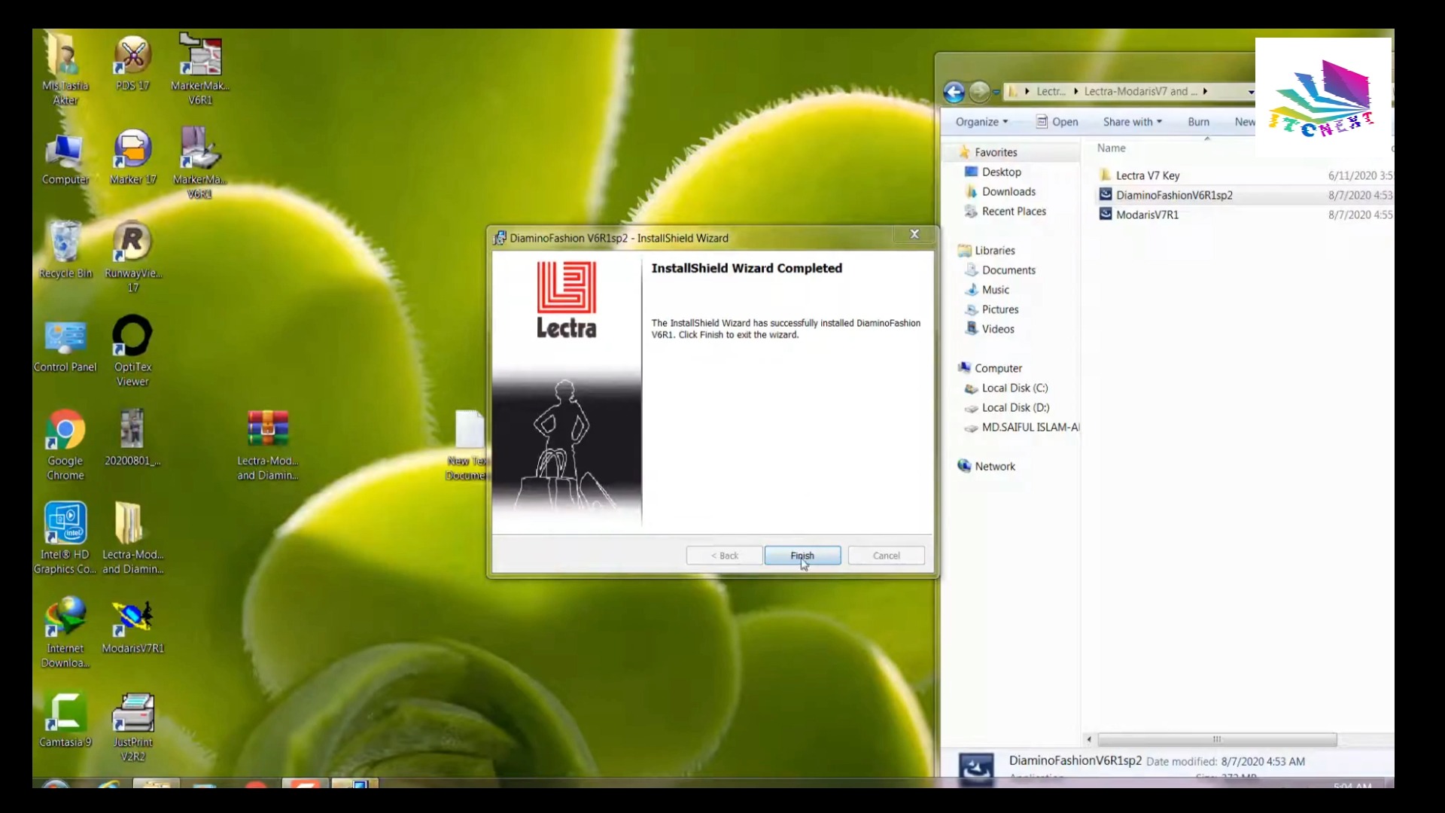Open Downloads under Favorites
Screen dimensions: 1445x813
(x=1008, y=191)
